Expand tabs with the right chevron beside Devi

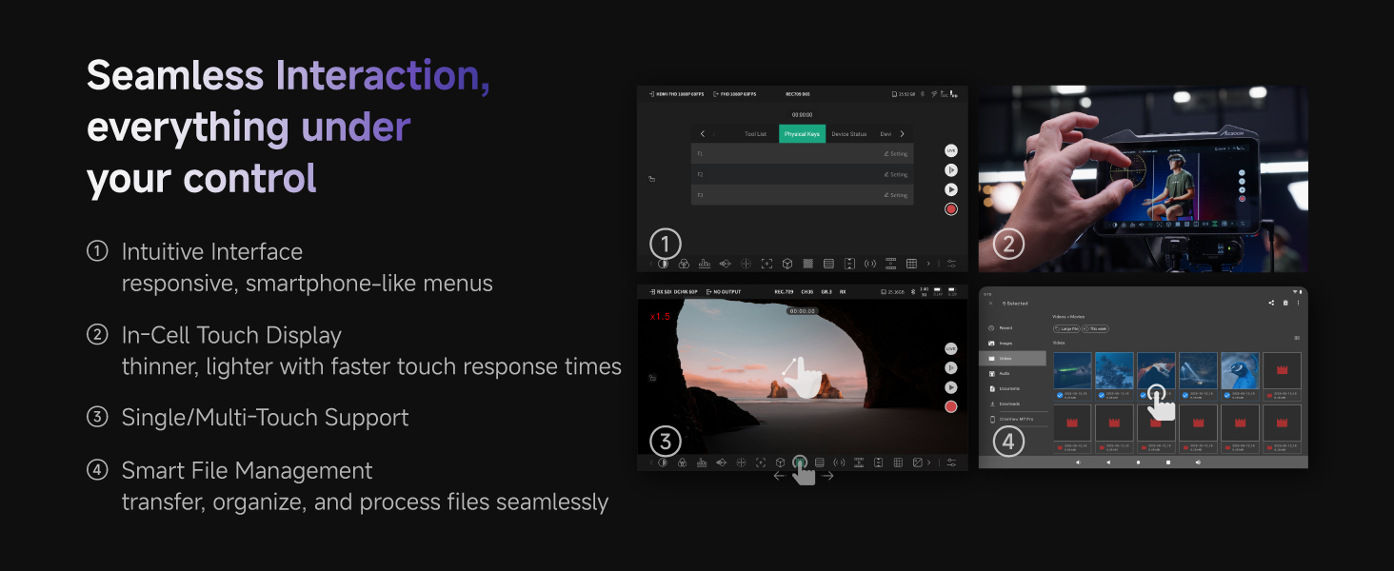pyautogui.click(x=902, y=134)
